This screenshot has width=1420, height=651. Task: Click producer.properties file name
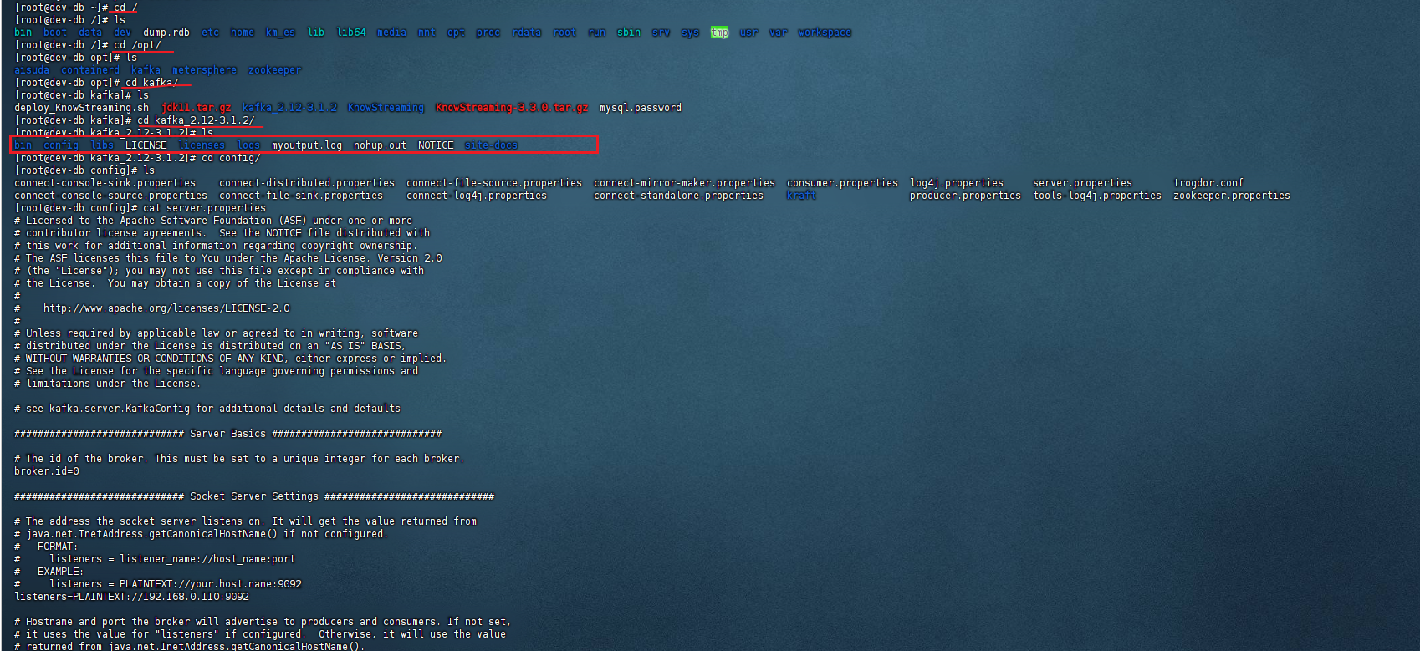click(965, 196)
